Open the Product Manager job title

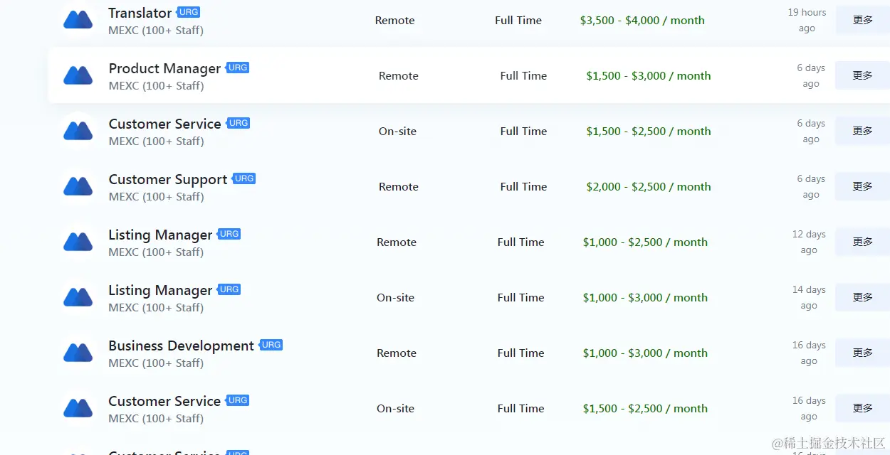(x=164, y=69)
